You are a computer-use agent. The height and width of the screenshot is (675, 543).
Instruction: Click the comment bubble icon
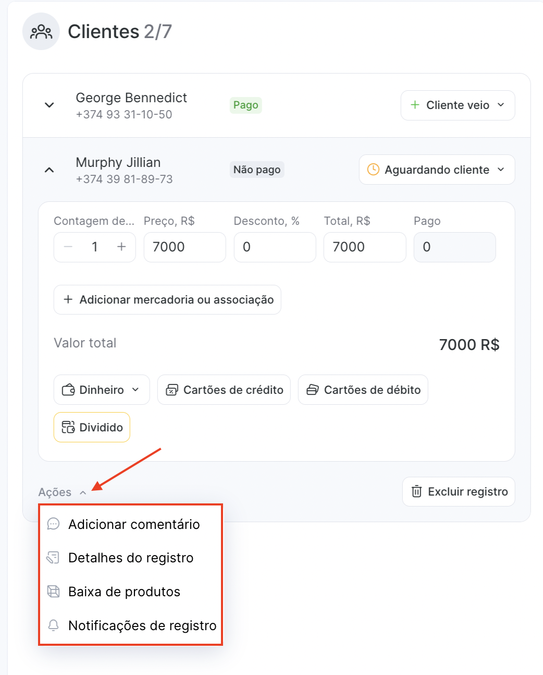[53, 524]
